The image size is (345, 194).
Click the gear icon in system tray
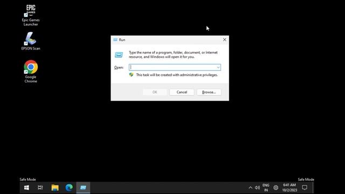(275, 188)
